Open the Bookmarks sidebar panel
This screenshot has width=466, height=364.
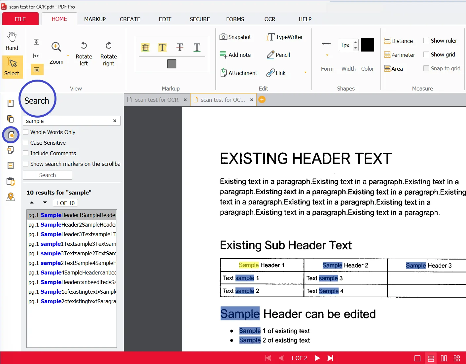(x=11, y=103)
